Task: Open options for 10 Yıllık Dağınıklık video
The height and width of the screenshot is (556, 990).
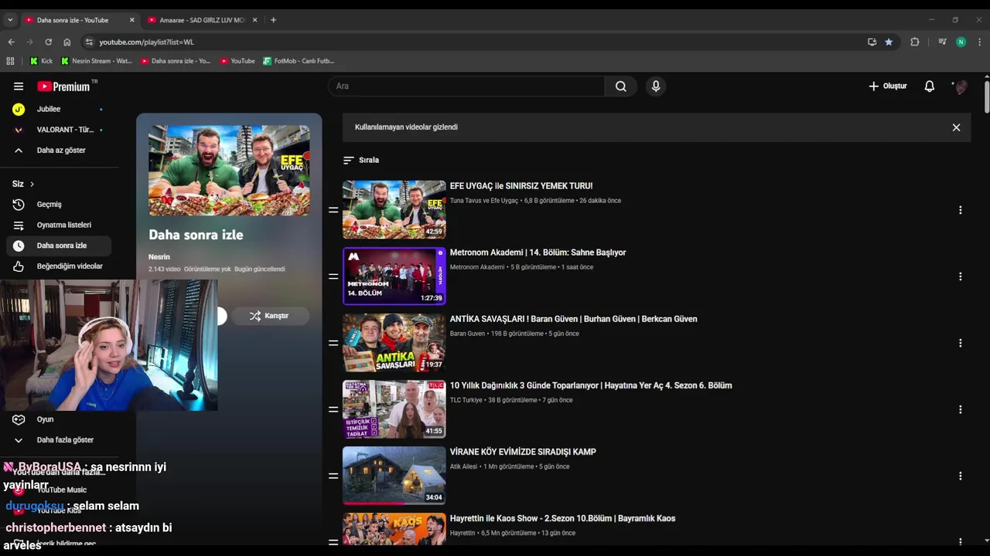Action: [x=960, y=409]
